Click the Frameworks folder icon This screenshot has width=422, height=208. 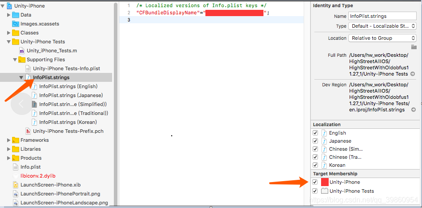tap(16, 140)
